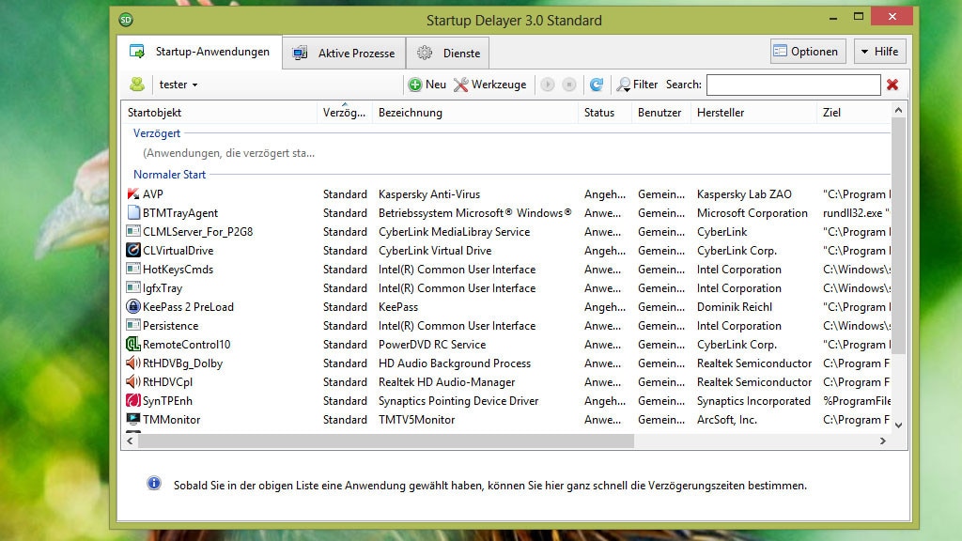Select the TMMonitor icon
962x541 pixels.
pos(133,420)
